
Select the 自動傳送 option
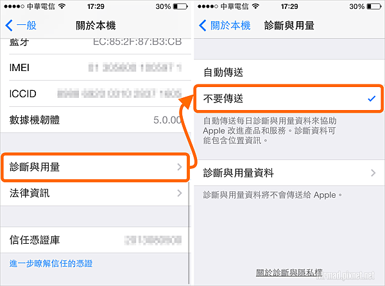coord(289,72)
